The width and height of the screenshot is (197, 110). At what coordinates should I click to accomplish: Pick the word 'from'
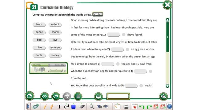tap(39, 24)
